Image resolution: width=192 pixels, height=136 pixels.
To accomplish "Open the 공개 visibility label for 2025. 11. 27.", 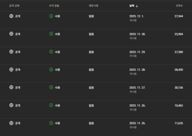I will click(18, 87).
